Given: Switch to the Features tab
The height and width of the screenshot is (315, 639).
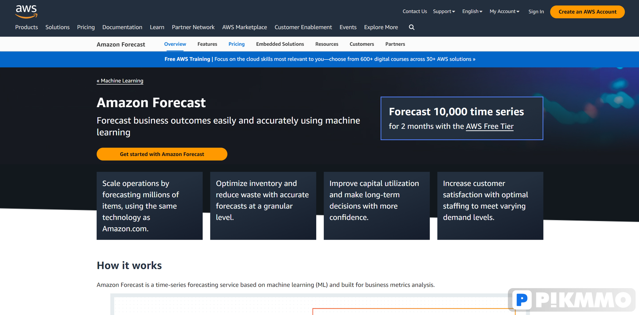Looking at the screenshot, I should 207,44.
